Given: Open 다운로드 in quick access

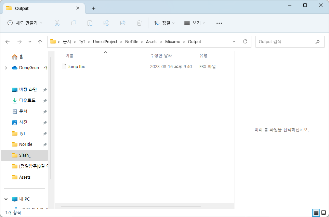Looking at the screenshot, I should (x=25, y=100).
